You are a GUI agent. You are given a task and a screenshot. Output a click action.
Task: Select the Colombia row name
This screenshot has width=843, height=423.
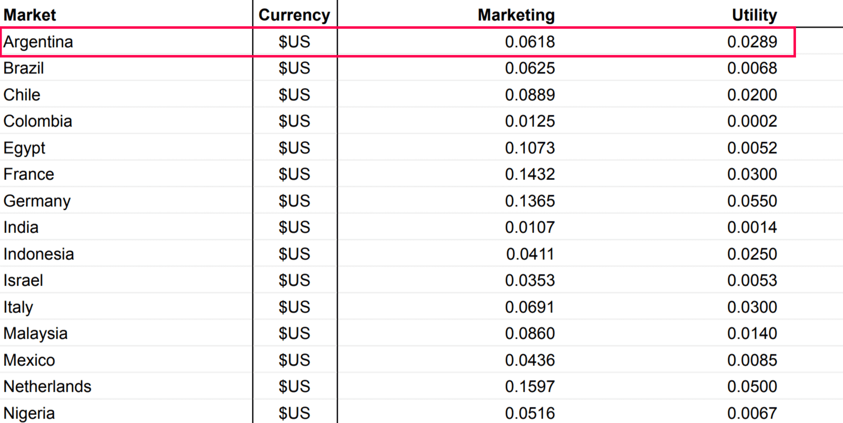[38, 121]
